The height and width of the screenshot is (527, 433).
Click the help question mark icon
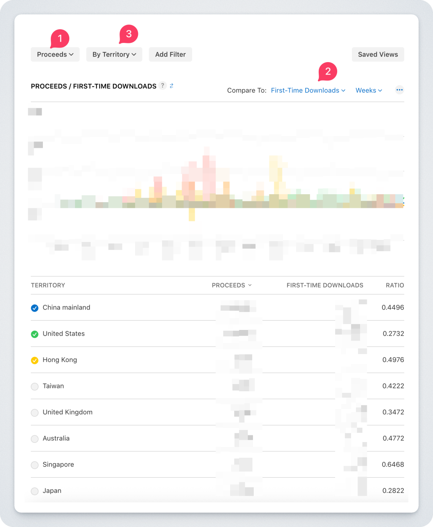point(162,85)
